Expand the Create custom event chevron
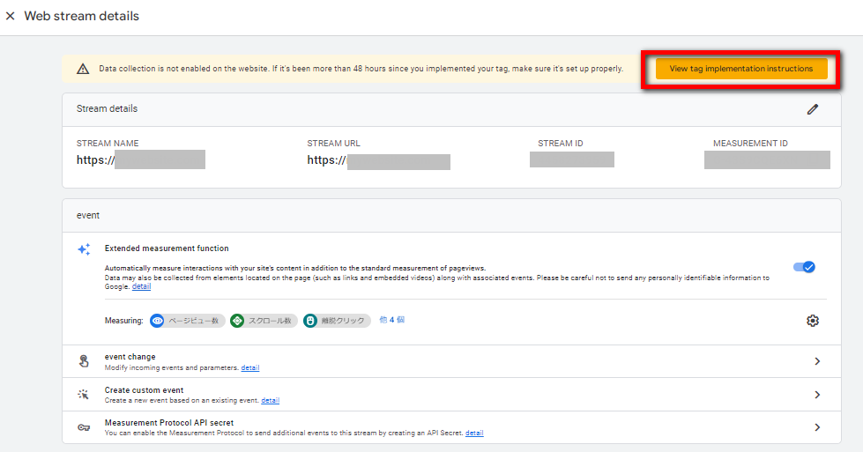Image resolution: width=863 pixels, height=452 pixels. click(x=817, y=395)
